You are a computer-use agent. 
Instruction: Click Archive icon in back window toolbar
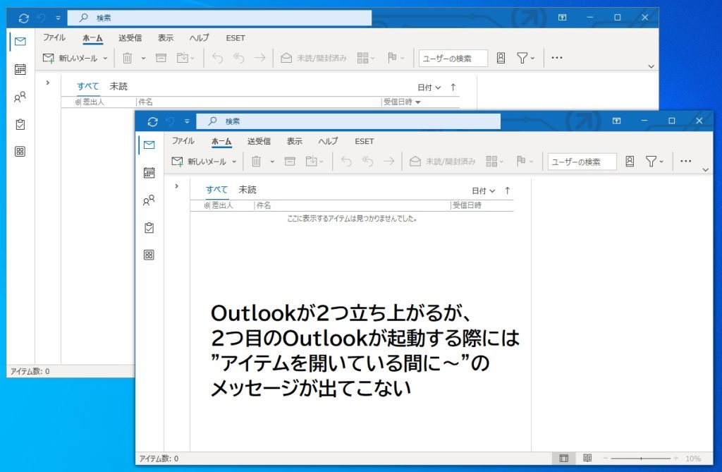161,58
